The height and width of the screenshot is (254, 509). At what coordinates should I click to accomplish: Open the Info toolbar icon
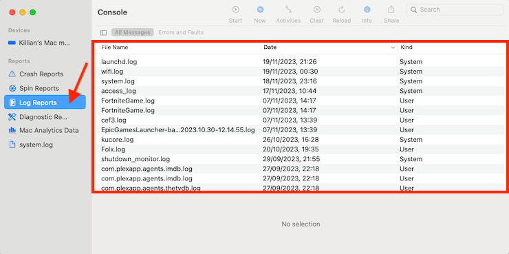pyautogui.click(x=367, y=10)
